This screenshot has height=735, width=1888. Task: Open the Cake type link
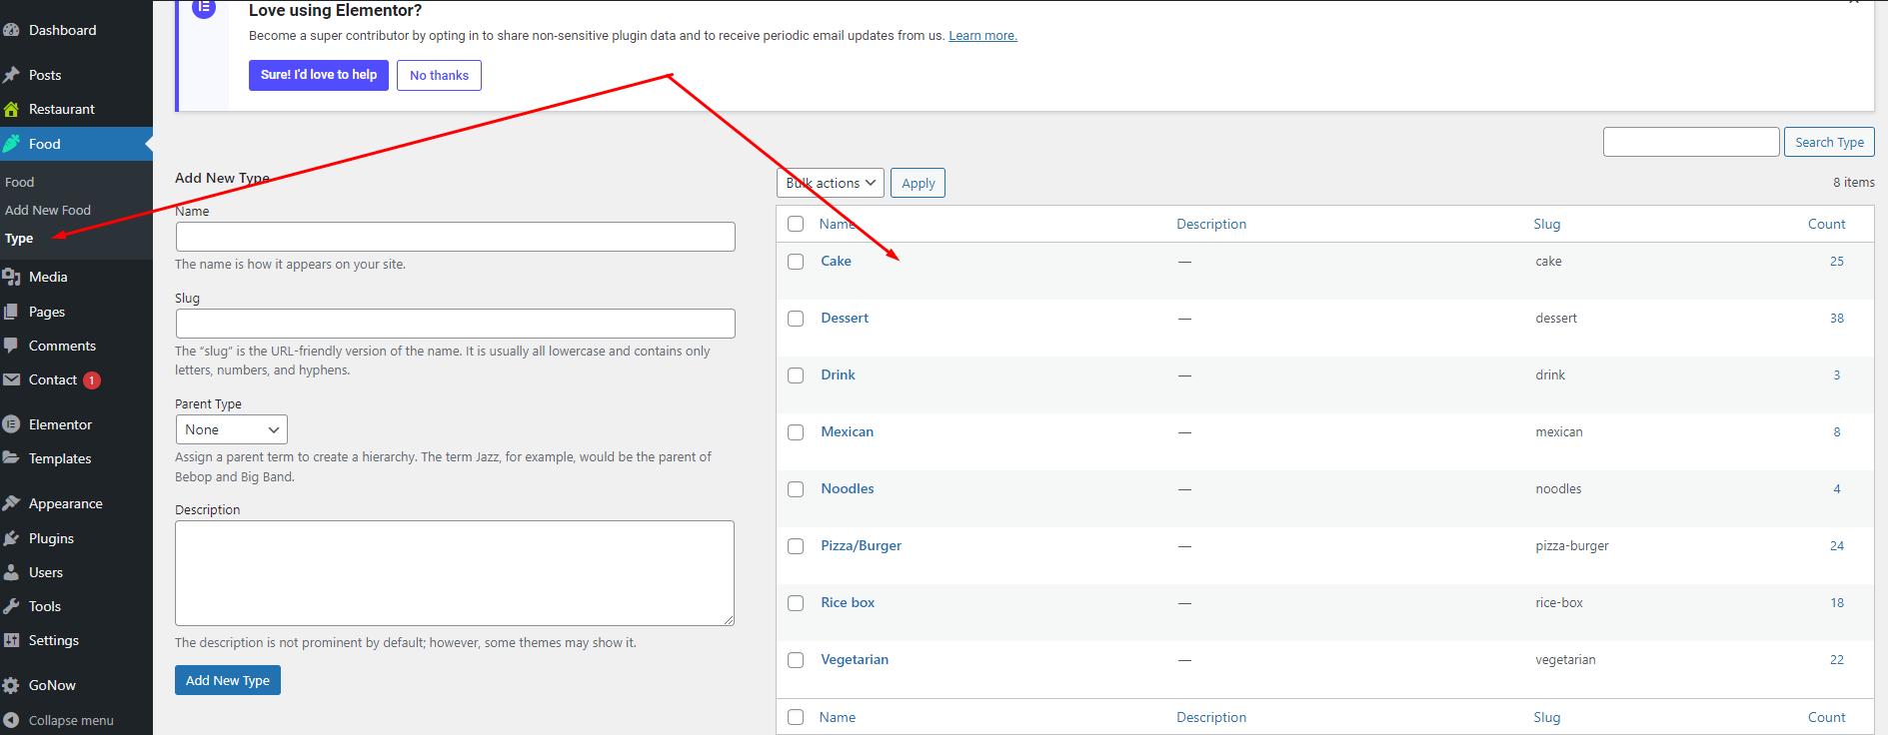837,261
